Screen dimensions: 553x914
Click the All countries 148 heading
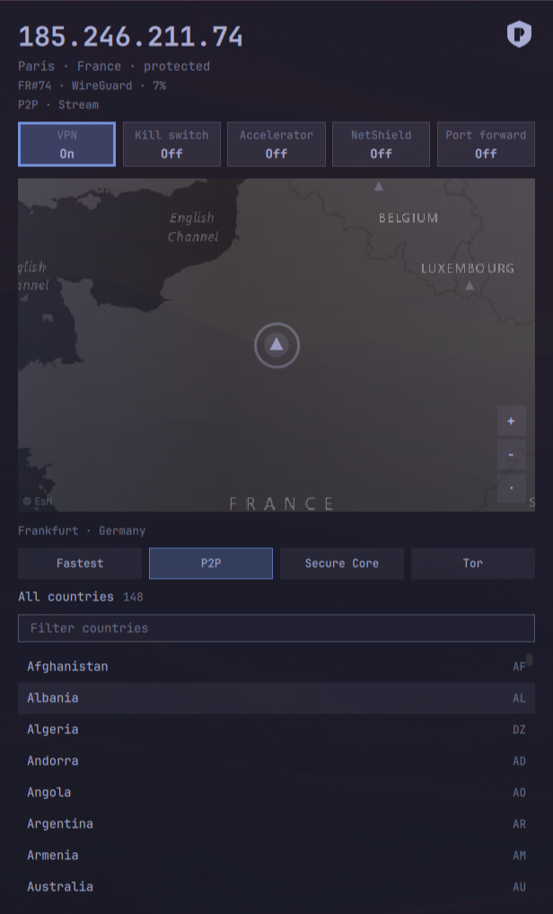[x=80, y=597]
